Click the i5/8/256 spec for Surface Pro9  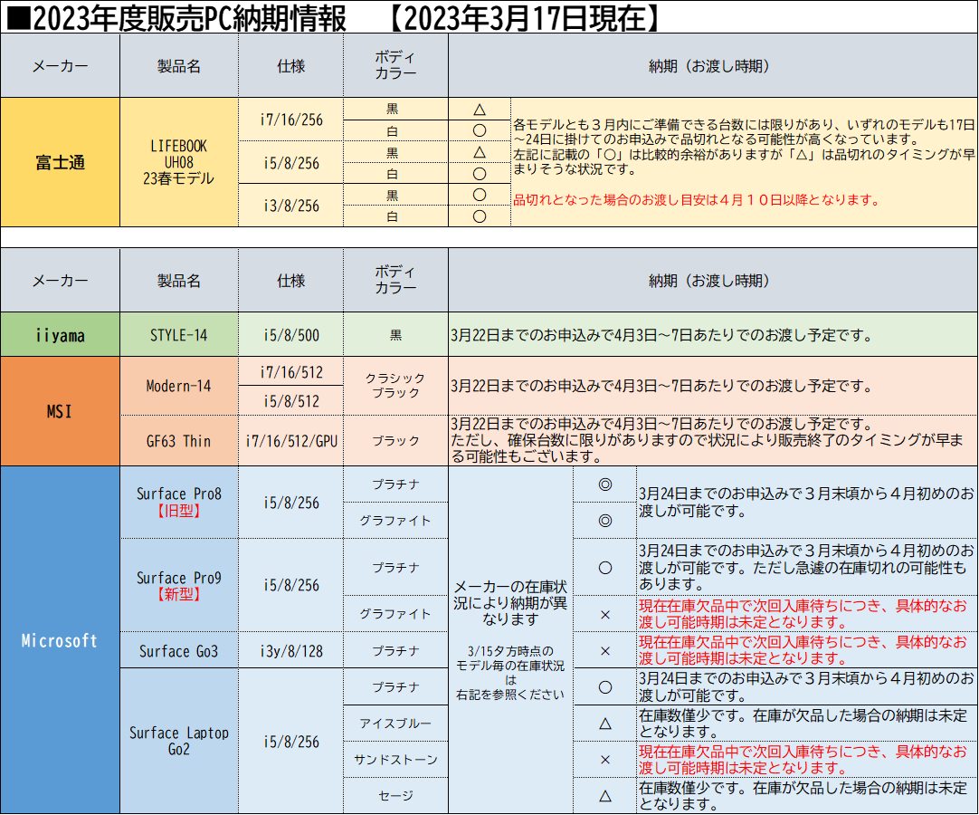tap(291, 585)
